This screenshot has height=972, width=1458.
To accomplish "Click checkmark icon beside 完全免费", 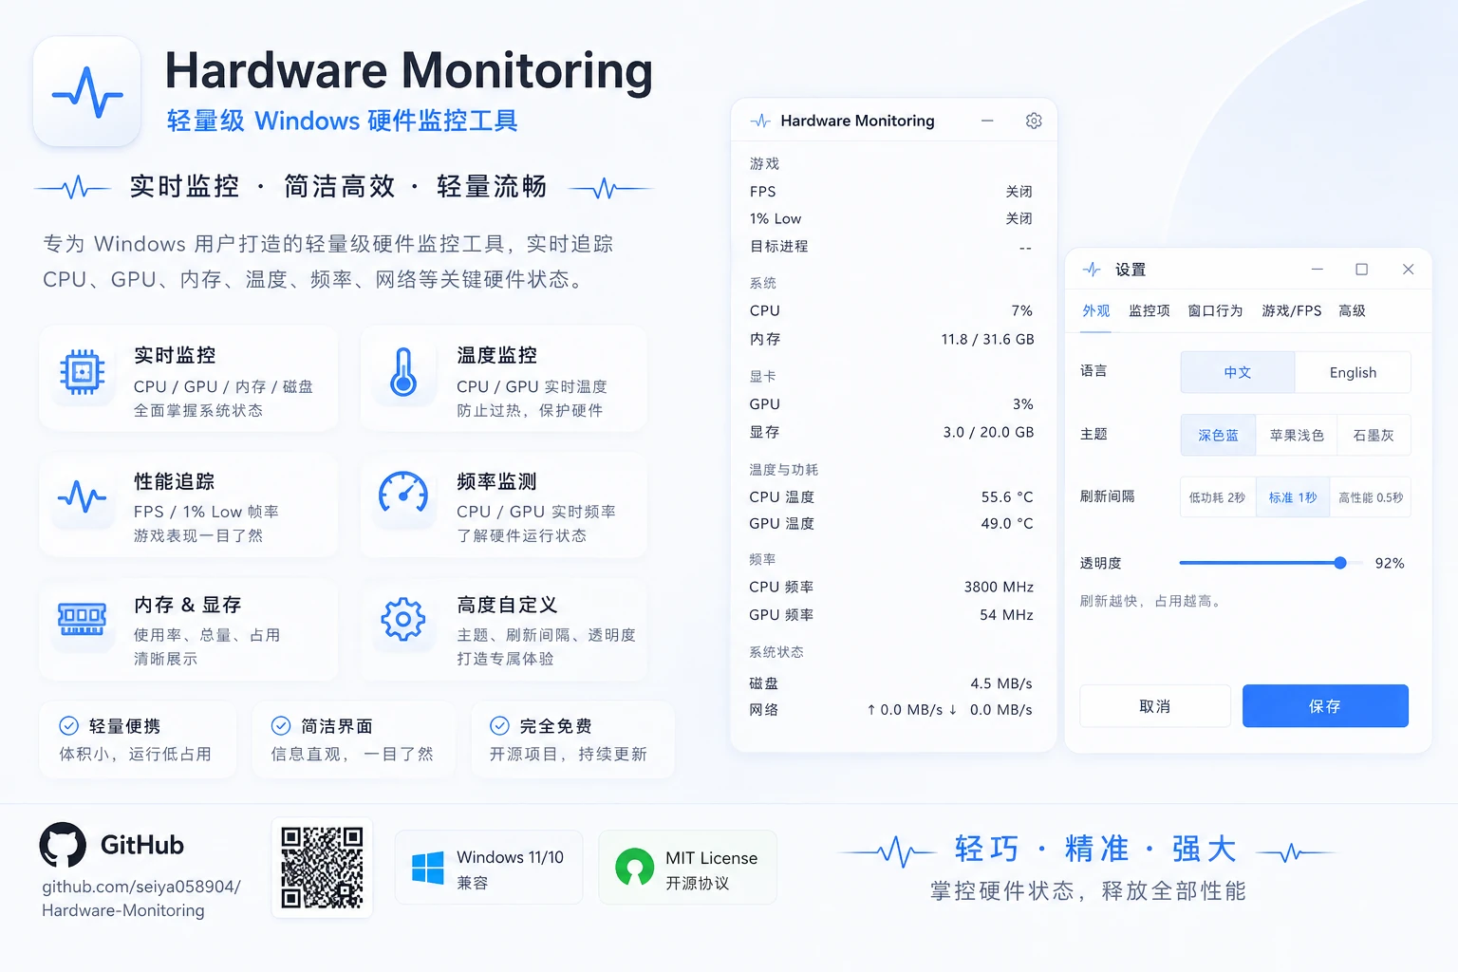I will click(x=499, y=726).
